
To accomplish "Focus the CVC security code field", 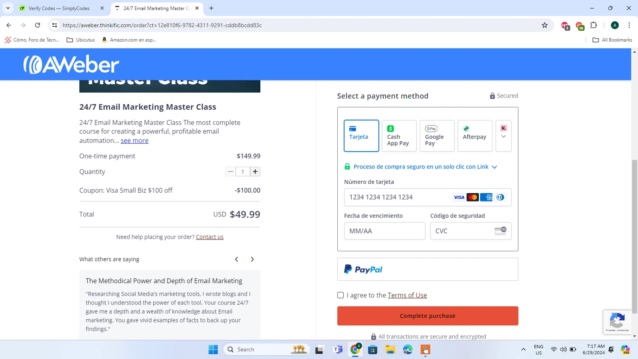I will point(470,231).
